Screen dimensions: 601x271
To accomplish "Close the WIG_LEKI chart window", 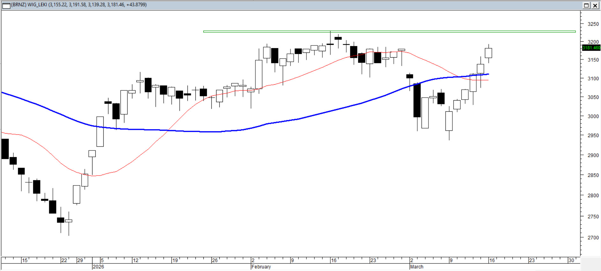I will (595, 5).
